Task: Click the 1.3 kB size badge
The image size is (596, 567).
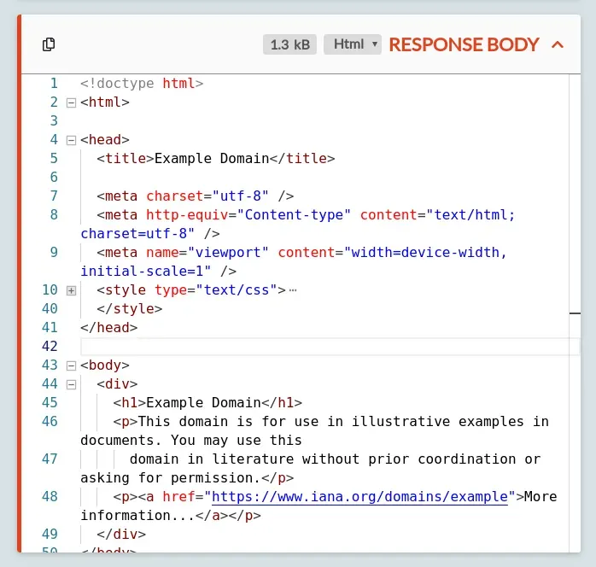Action: click(x=289, y=44)
